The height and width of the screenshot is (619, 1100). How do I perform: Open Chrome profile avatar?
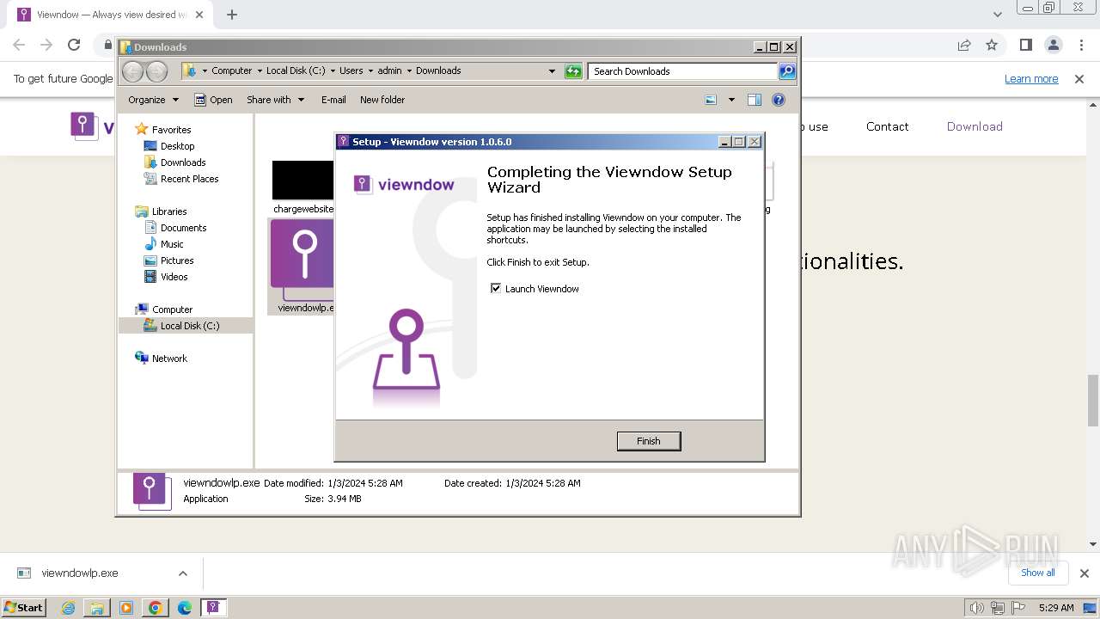click(x=1053, y=45)
